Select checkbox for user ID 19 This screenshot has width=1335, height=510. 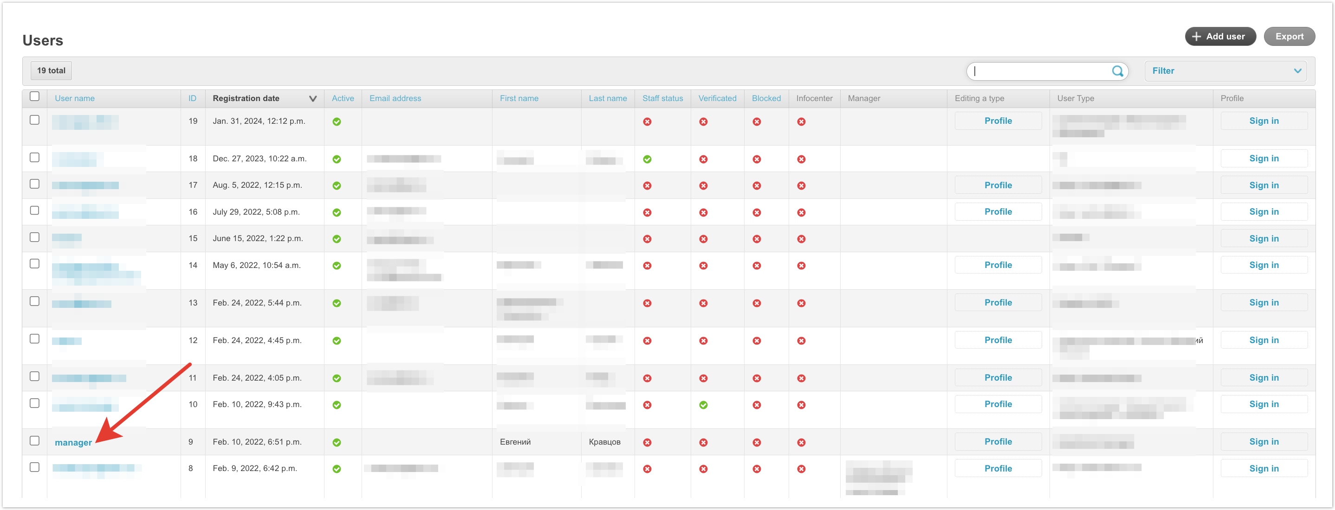tap(35, 120)
